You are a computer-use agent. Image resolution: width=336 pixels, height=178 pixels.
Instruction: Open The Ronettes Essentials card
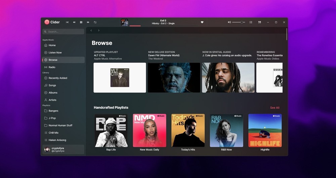269,78
